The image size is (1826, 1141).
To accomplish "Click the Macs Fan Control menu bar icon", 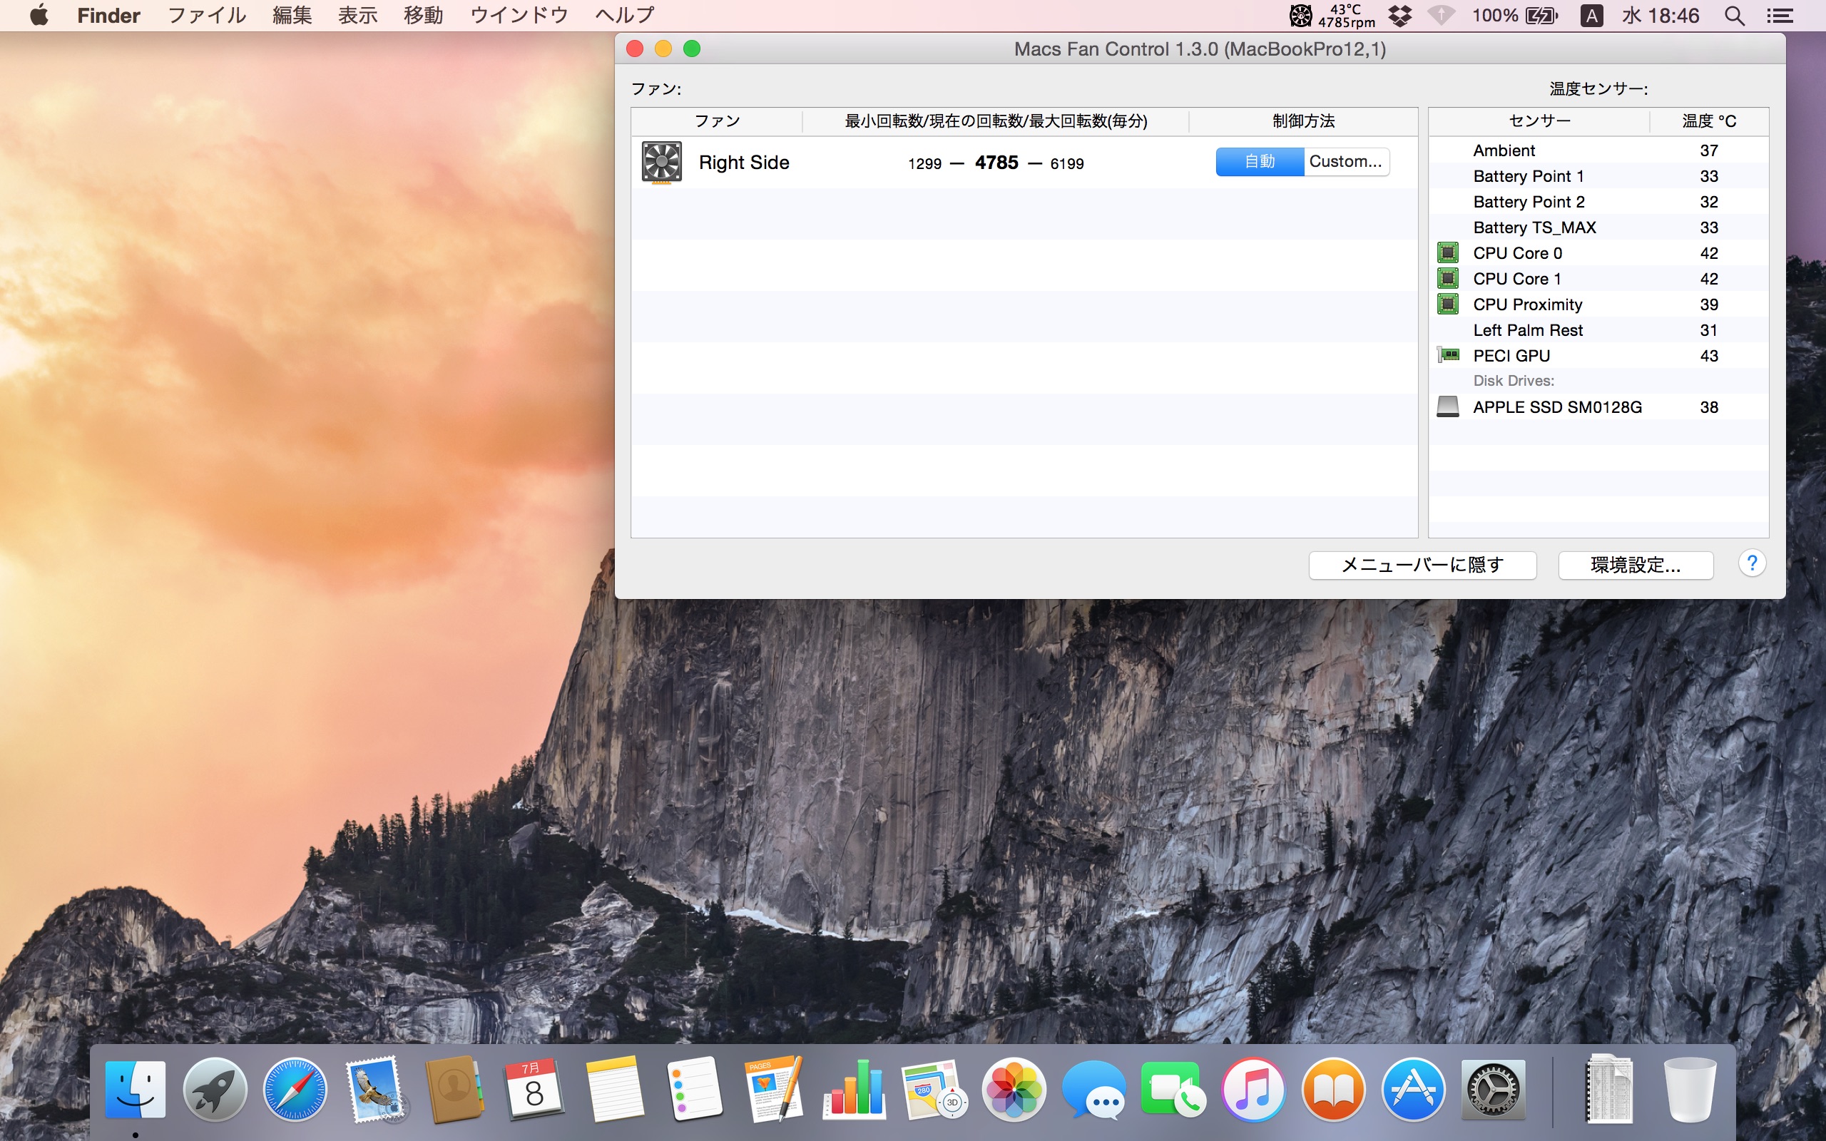I will [x=1301, y=16].
